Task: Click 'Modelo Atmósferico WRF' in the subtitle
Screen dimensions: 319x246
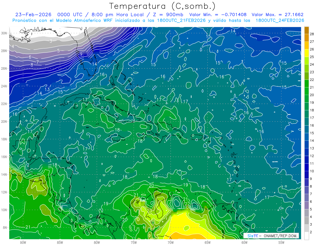Action: 85,20
